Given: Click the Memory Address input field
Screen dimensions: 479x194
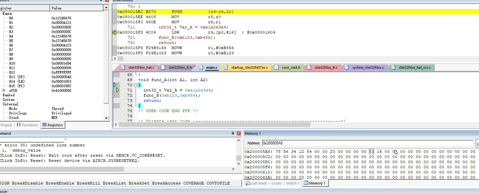Looking at the screenshot, I should pos(368,143).
